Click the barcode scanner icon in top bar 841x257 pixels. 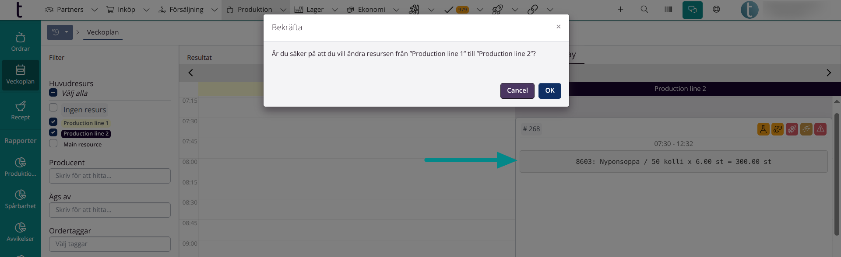[668, 9]
